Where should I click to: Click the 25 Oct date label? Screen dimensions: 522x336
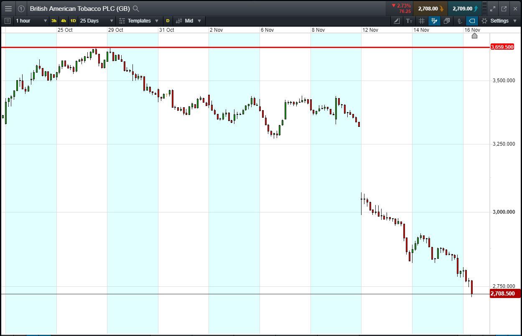(65, 30)
